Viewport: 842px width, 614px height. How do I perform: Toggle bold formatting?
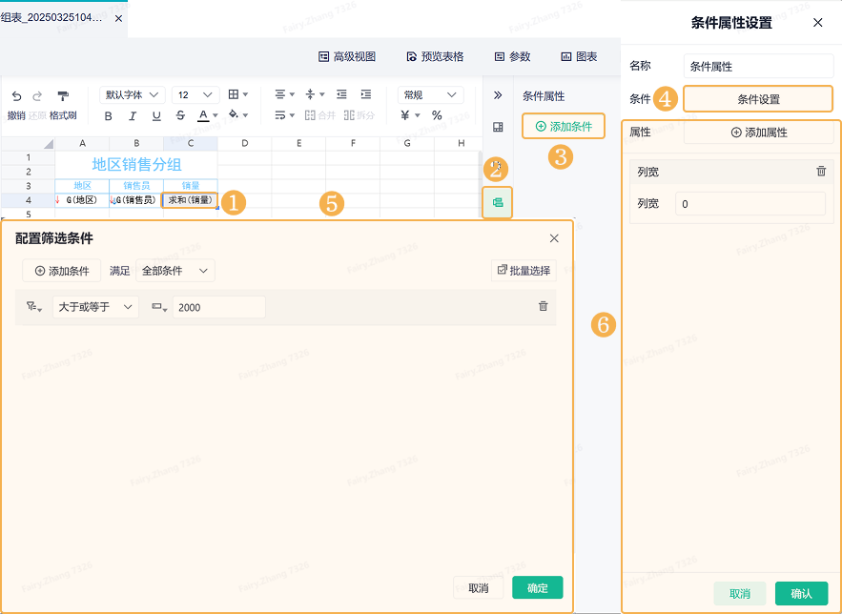click(109, 116)
